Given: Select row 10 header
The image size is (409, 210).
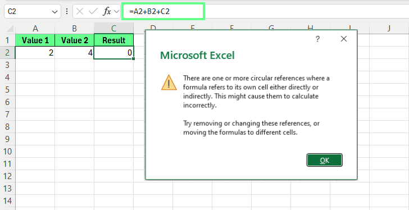Looking at the screenshot, I should pyautogui.click(x=7, y=152).
